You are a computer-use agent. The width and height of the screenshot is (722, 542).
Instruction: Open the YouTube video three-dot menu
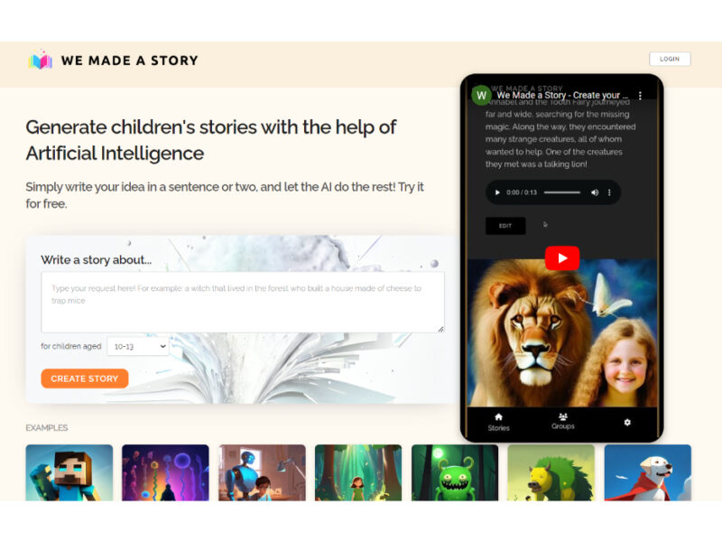640,96
